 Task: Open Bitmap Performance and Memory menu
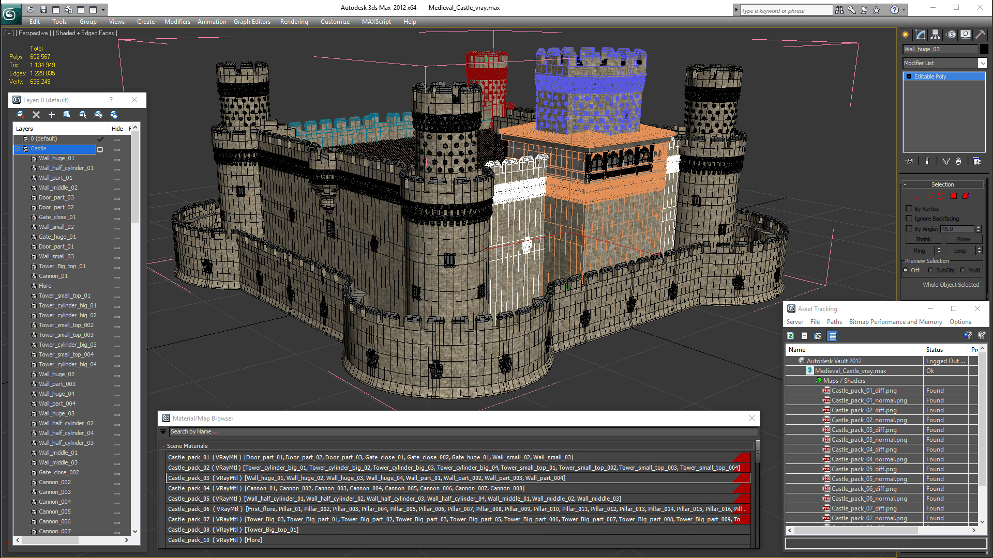895,322
